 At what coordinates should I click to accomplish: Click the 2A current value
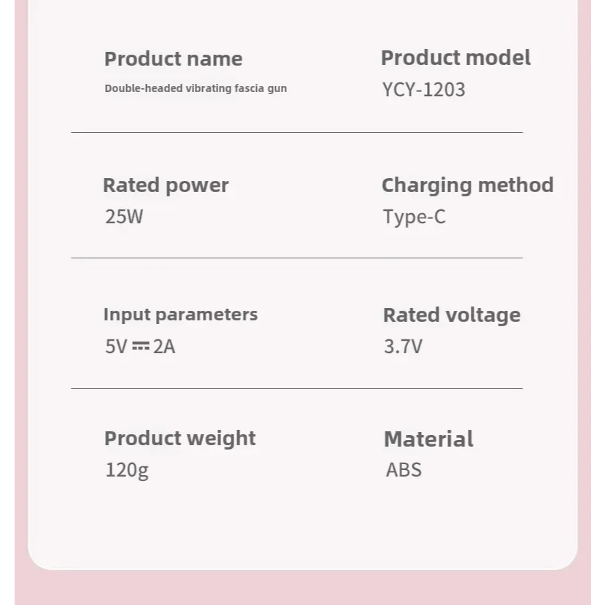pyautogui.click(x=164, y=346)
